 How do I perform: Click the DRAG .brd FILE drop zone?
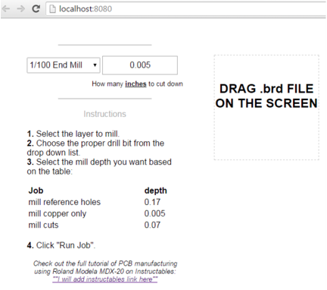[266, 107]
